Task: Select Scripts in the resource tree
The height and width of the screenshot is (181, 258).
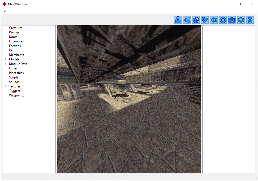Action: tap(14, 77)
